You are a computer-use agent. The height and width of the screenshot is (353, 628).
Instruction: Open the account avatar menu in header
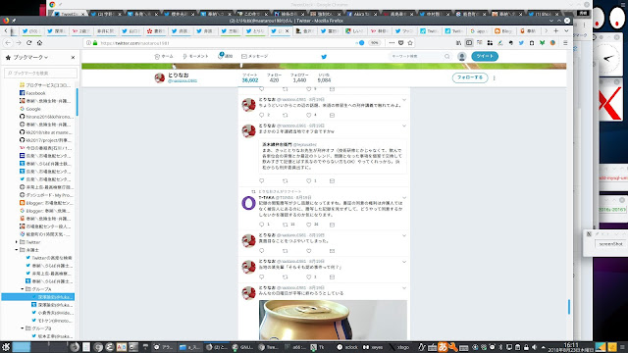[462, 57]
